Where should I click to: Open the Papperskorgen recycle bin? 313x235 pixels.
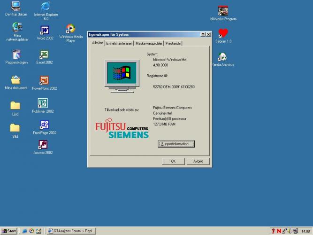(16, 55)
